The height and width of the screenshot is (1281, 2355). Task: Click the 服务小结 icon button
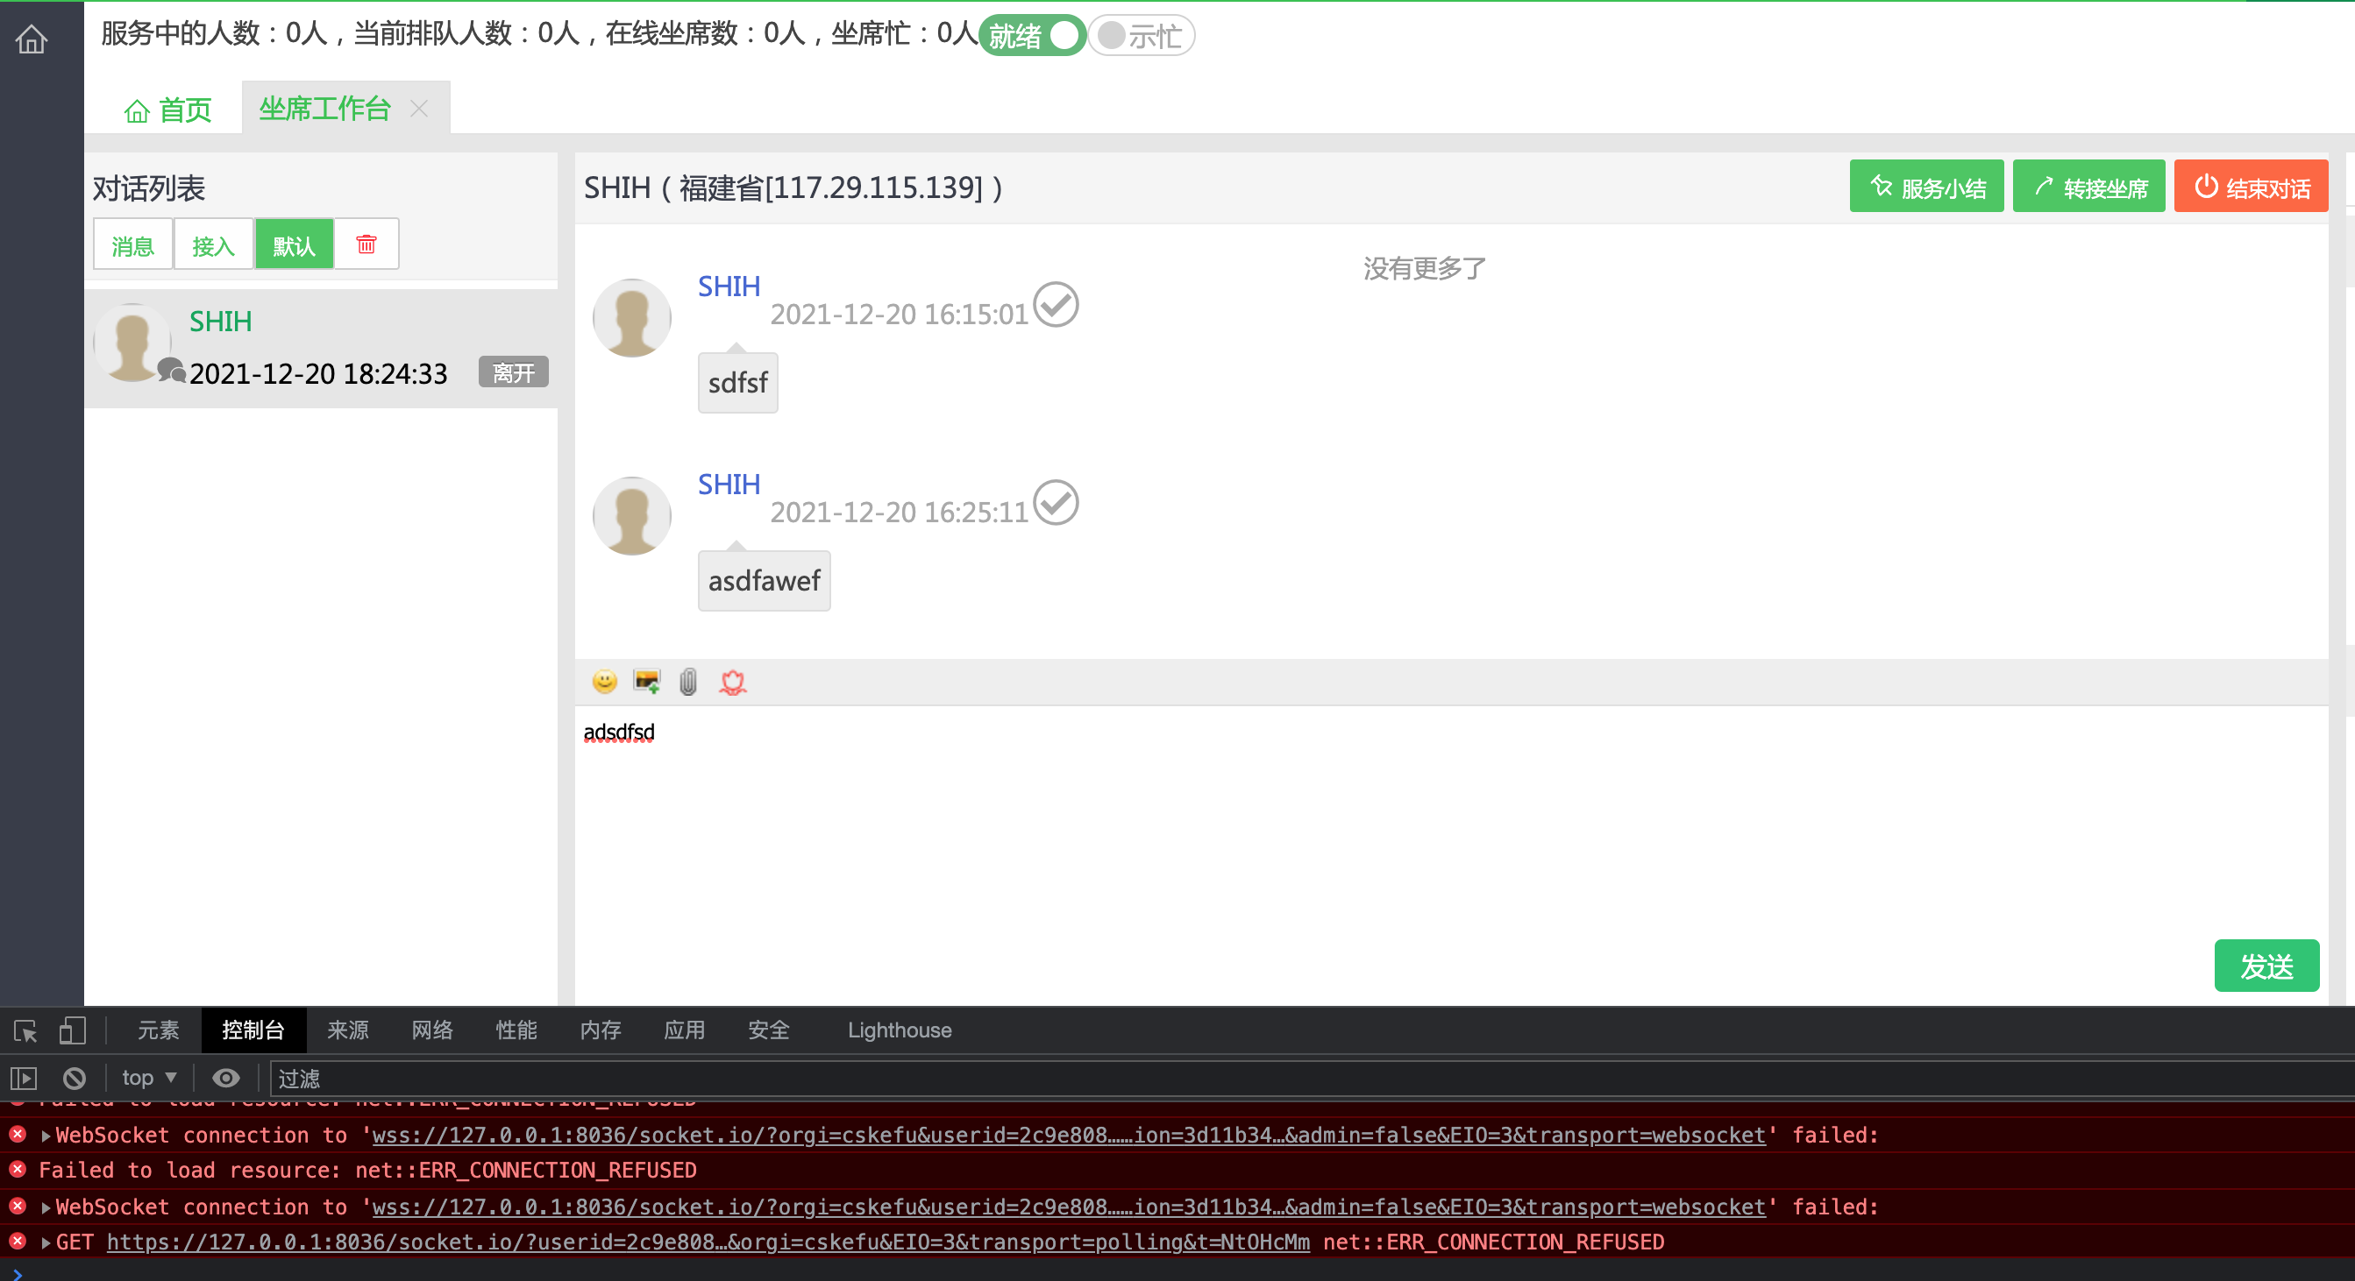1925,187
